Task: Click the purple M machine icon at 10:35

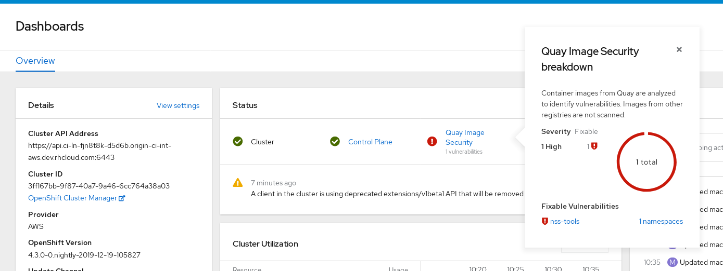Action: (673, 262)
